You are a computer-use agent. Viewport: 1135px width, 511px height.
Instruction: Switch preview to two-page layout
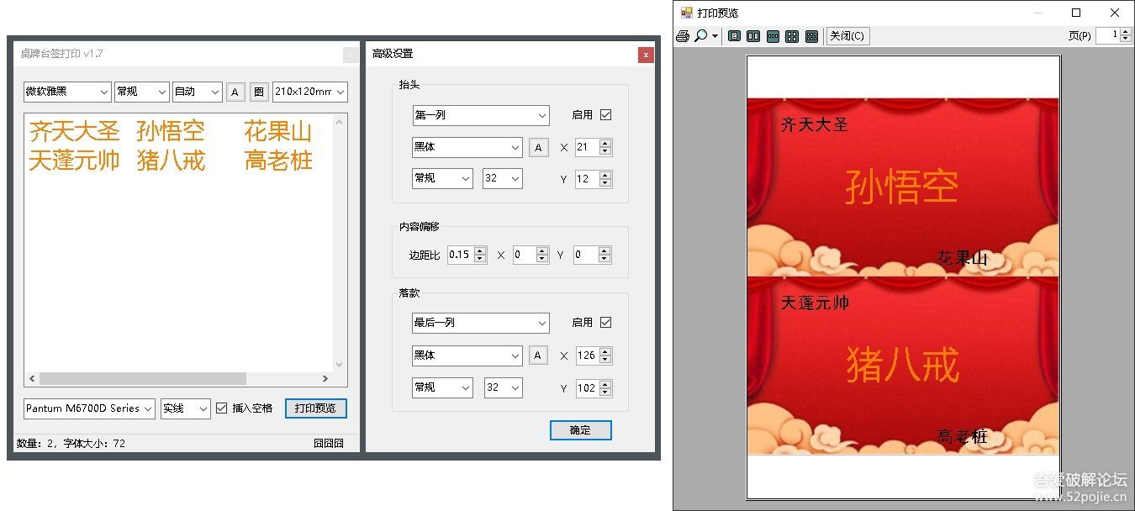click(753, 36)
